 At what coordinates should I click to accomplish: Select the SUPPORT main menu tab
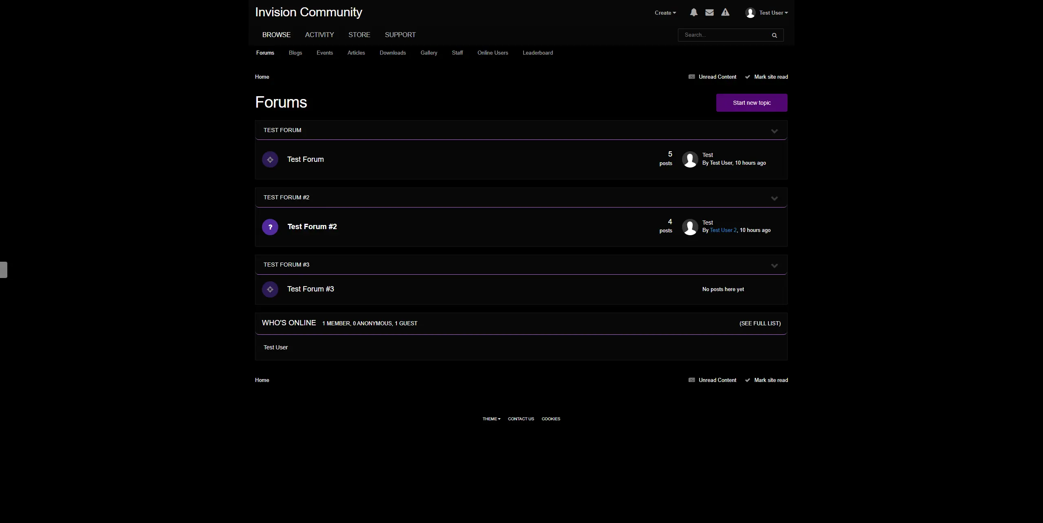point(400,35)
